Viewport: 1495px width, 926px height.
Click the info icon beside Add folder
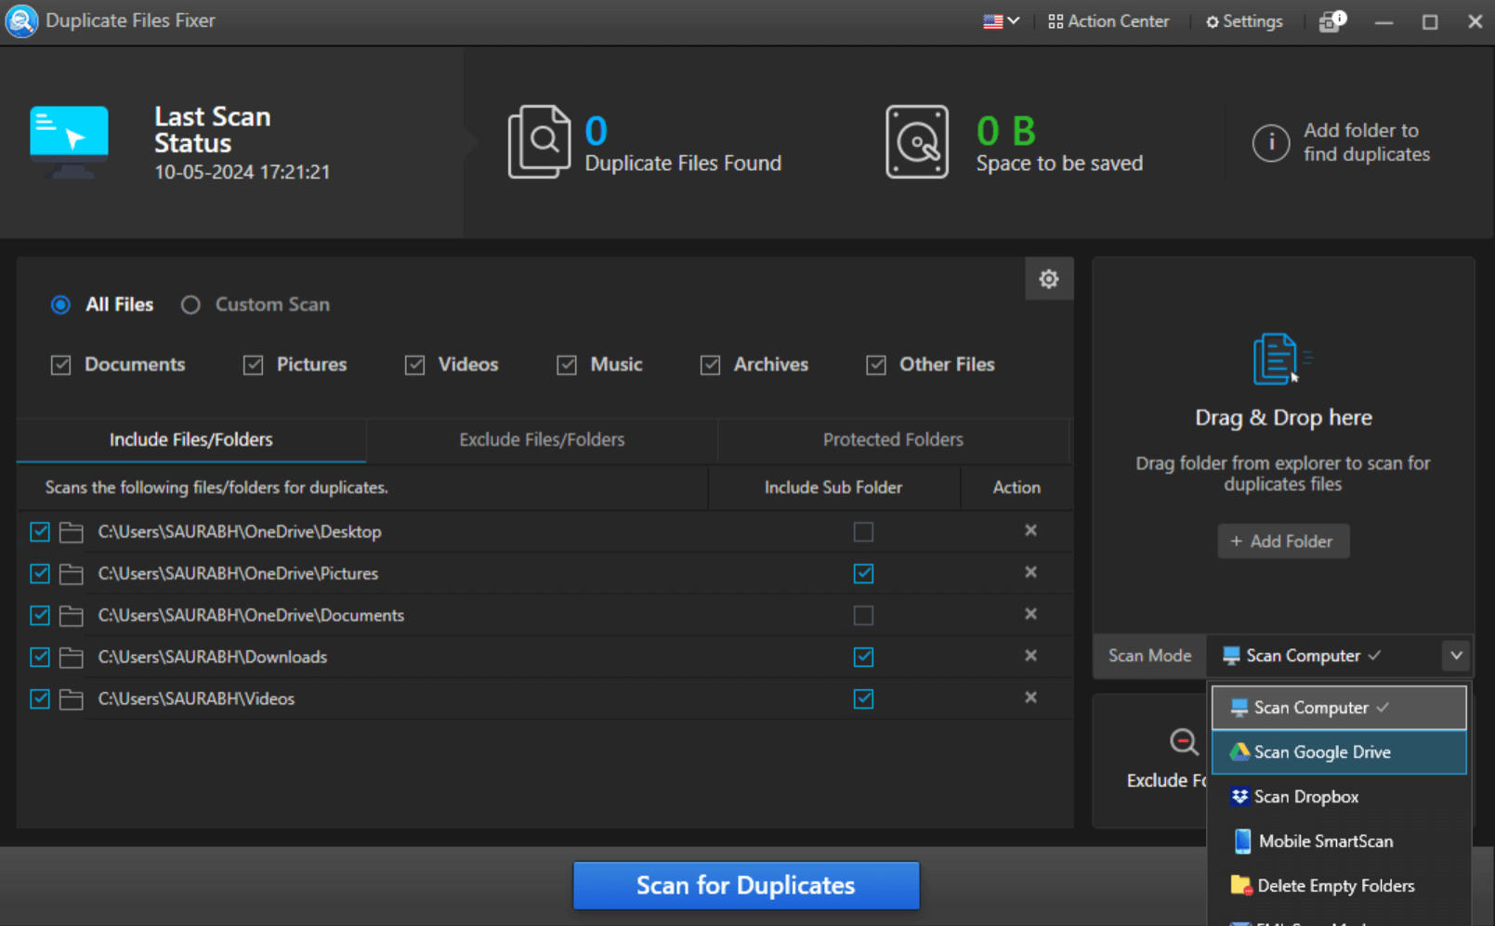coord(1270,143)
